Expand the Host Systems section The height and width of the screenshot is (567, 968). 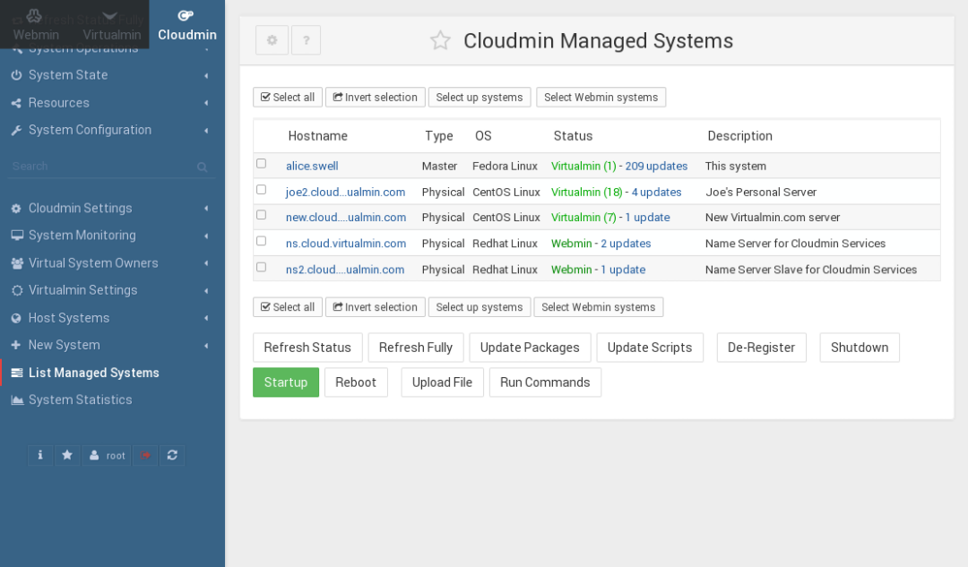[111, 318]
